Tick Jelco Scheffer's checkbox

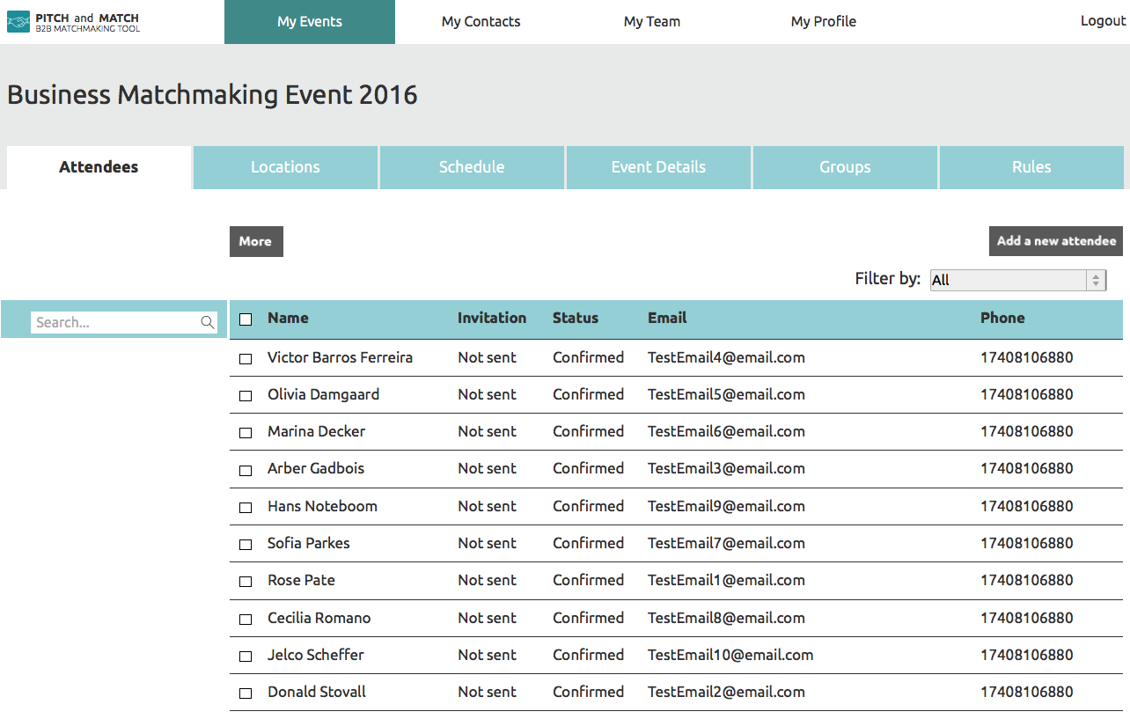pyautogui.click(x=246, y=657)
